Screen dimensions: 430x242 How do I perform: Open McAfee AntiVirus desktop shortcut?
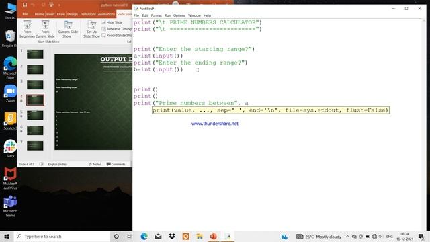point(10,178)
